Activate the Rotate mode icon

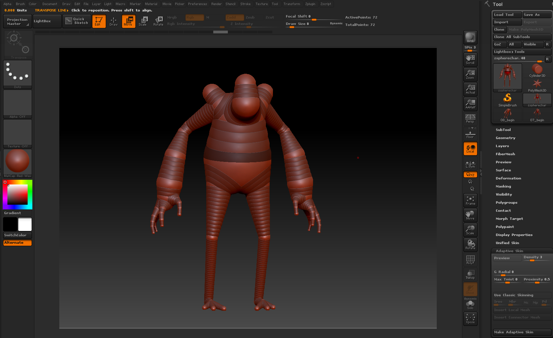pos(158,21)
